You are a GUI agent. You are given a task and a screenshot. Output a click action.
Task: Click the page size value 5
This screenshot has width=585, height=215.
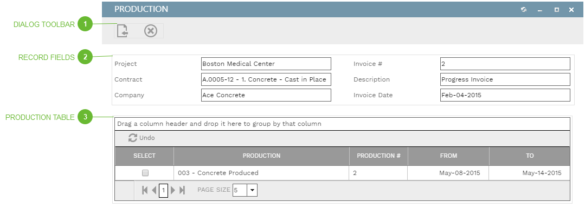(x=240, y=191)
